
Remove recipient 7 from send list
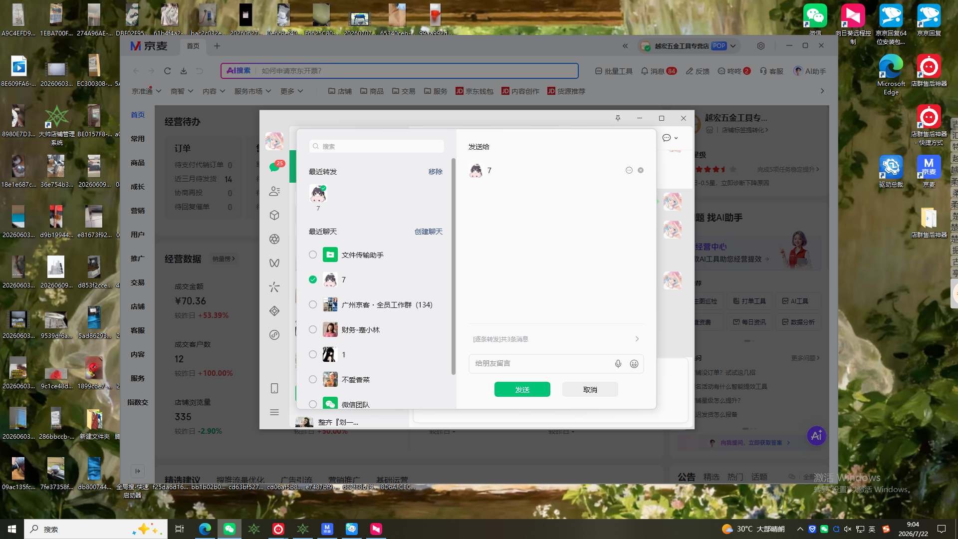(641, 170)
